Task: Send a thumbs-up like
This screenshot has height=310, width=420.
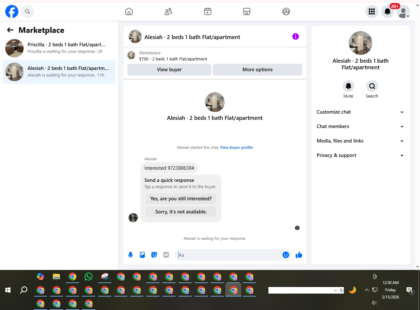Action: pos(299,255)
